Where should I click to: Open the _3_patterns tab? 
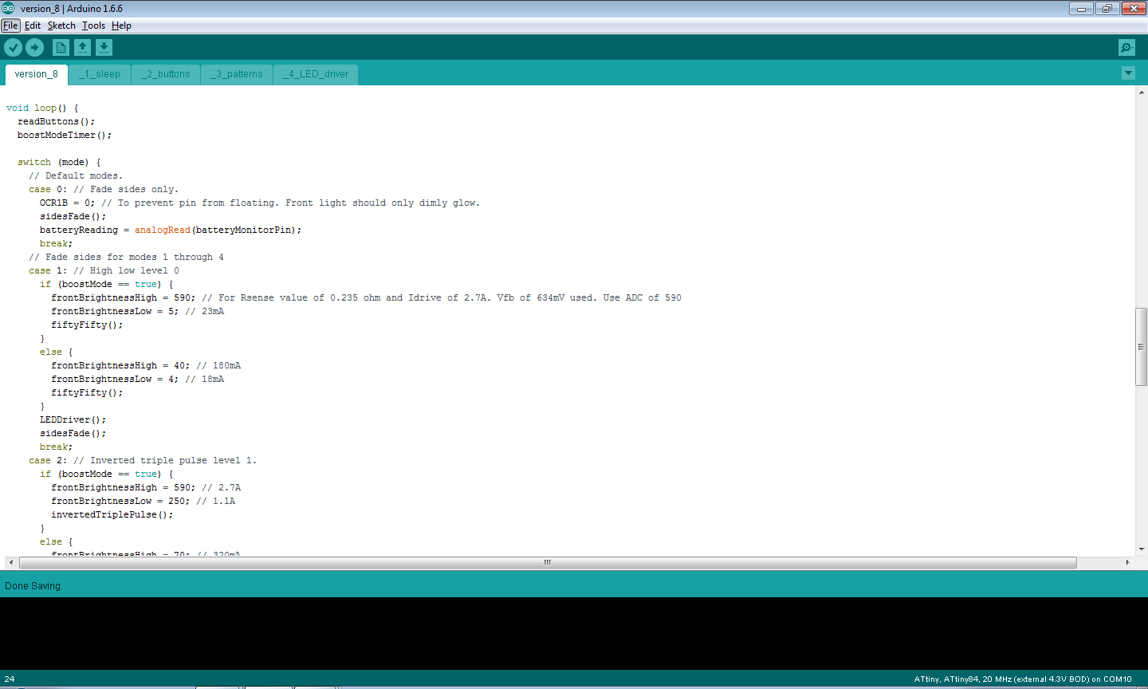tap(237, 74)
